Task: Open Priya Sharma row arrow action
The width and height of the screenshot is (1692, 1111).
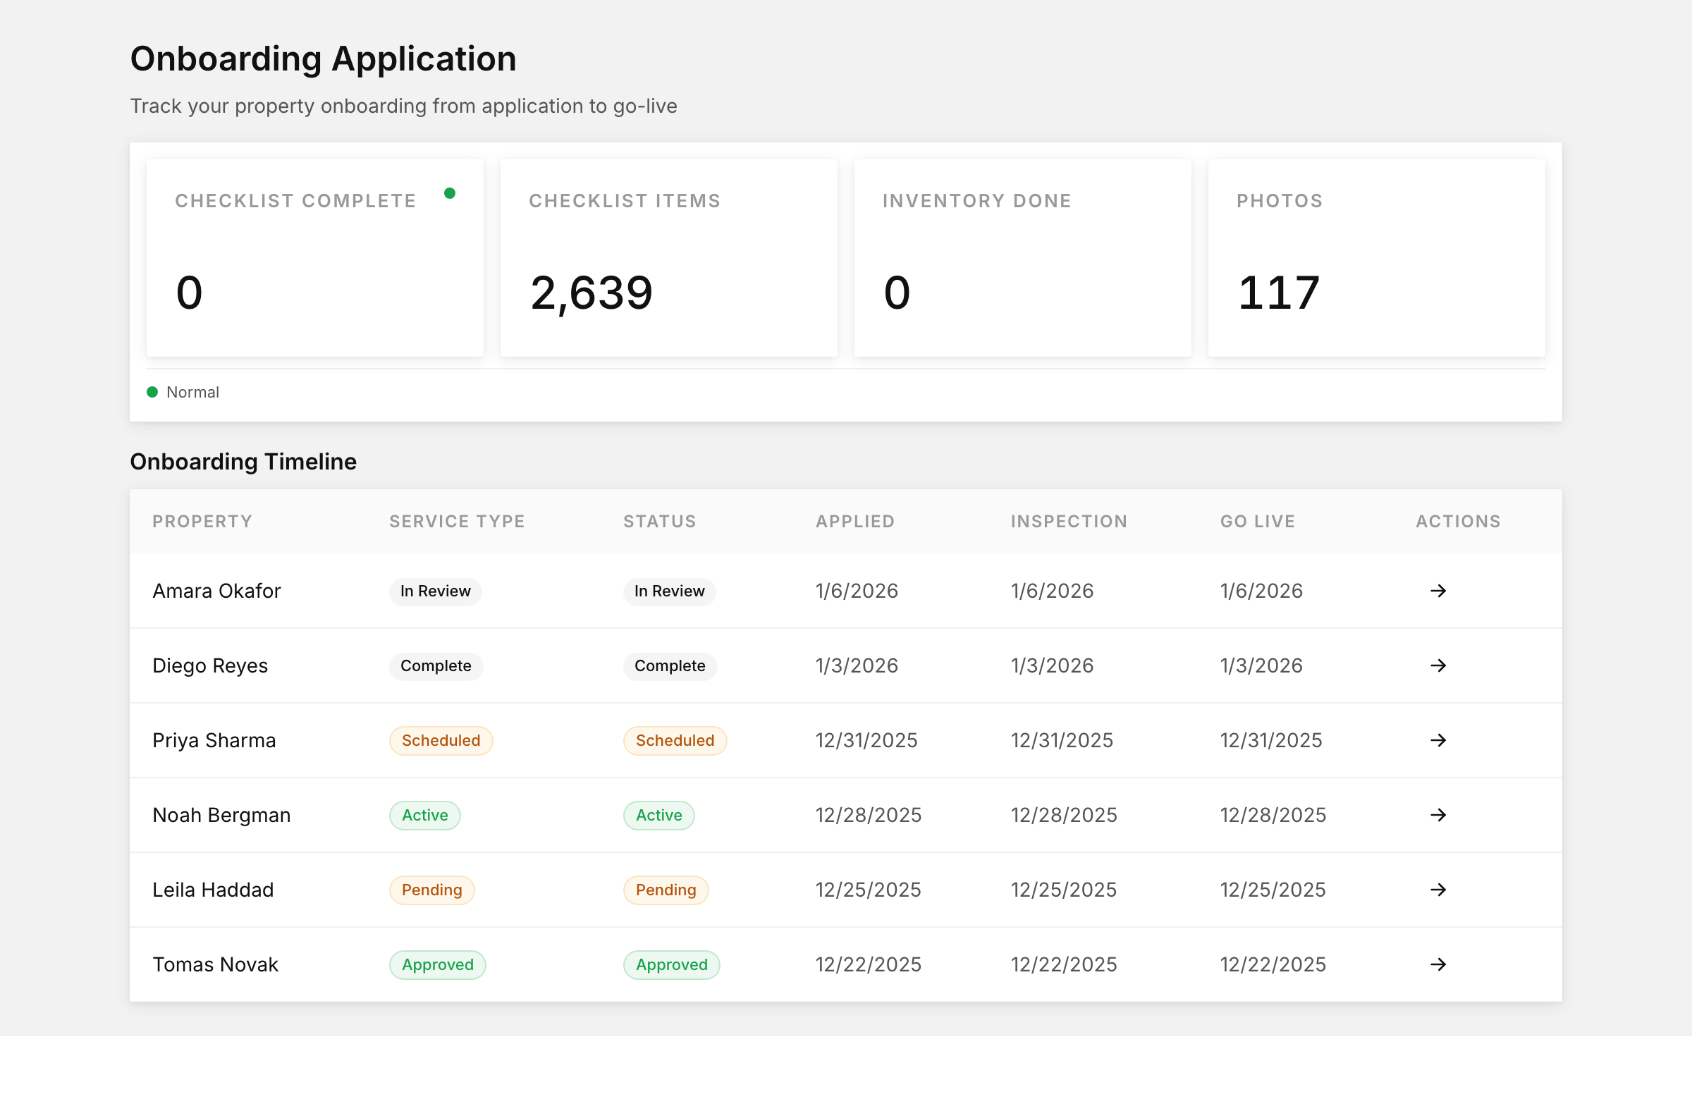Action: coord(1437,740)
